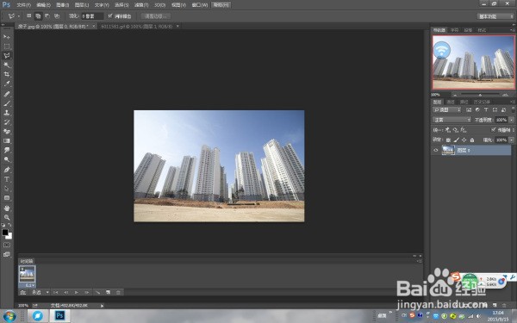Select the Crop tool
This screenshot has width=517, height=323.
[x=7, y=74]
